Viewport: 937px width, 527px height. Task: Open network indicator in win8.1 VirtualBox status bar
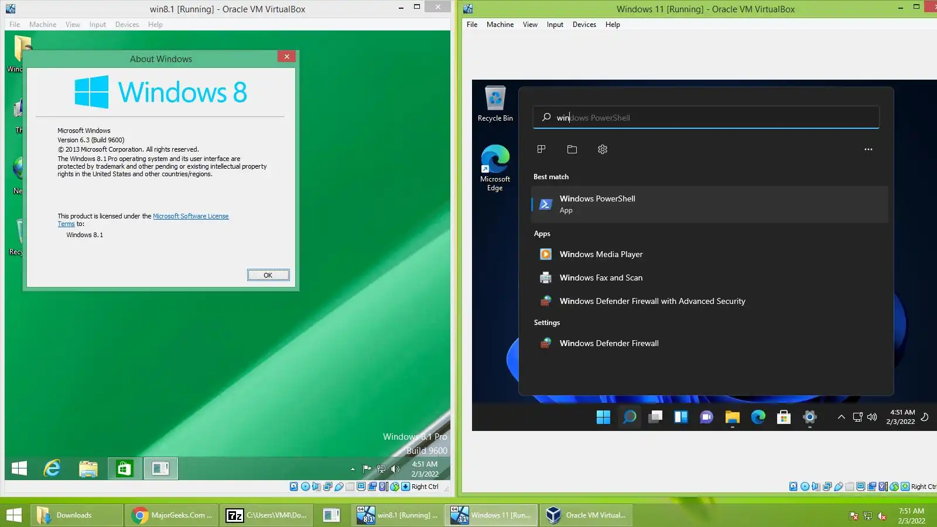tap(327, 487)
